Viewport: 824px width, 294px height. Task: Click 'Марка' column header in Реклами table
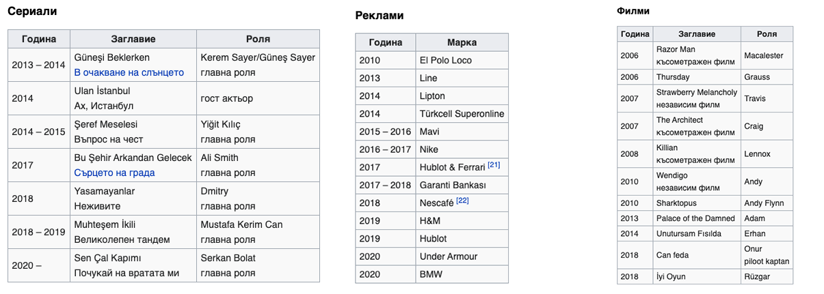coord(462,42)
